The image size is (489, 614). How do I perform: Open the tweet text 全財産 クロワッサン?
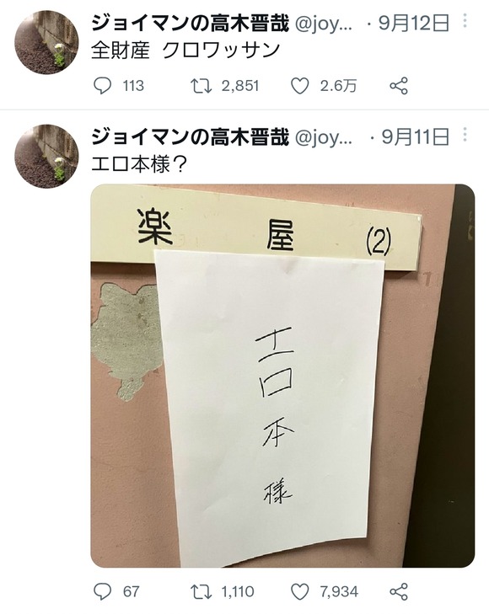click(185, 51)
